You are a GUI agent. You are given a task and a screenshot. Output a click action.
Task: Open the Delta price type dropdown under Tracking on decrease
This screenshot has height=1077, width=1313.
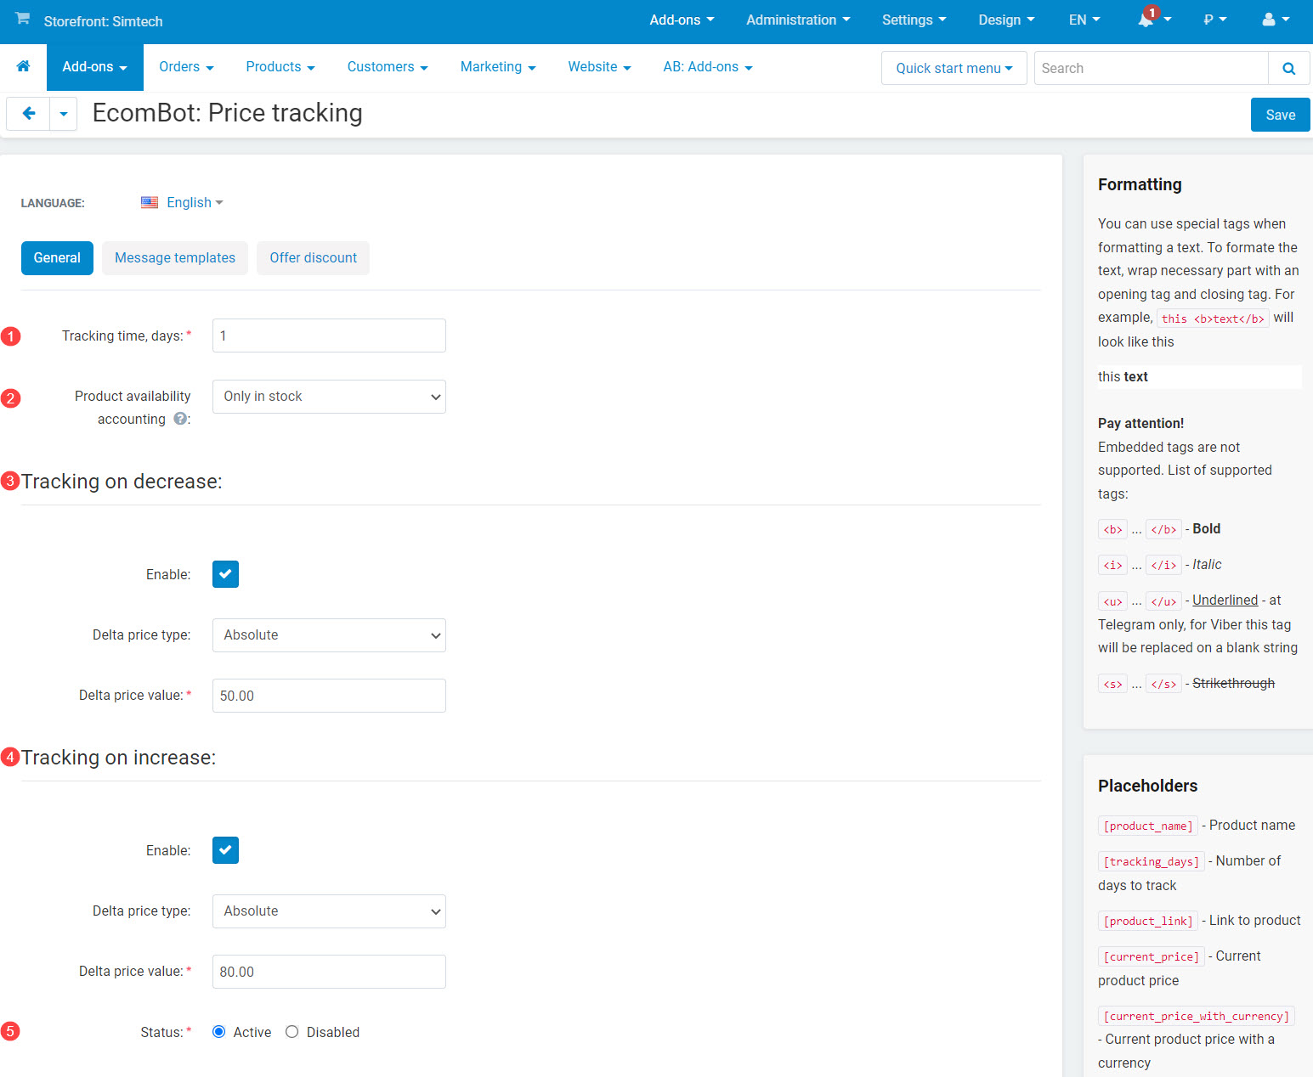[329, 634]
